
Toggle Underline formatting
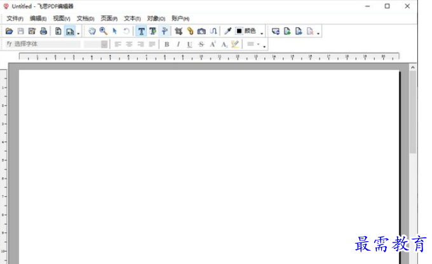[x=189, y=44]
